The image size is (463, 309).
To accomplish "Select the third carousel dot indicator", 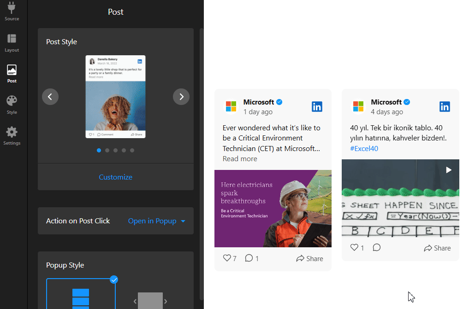I will [x=115, y=151].
